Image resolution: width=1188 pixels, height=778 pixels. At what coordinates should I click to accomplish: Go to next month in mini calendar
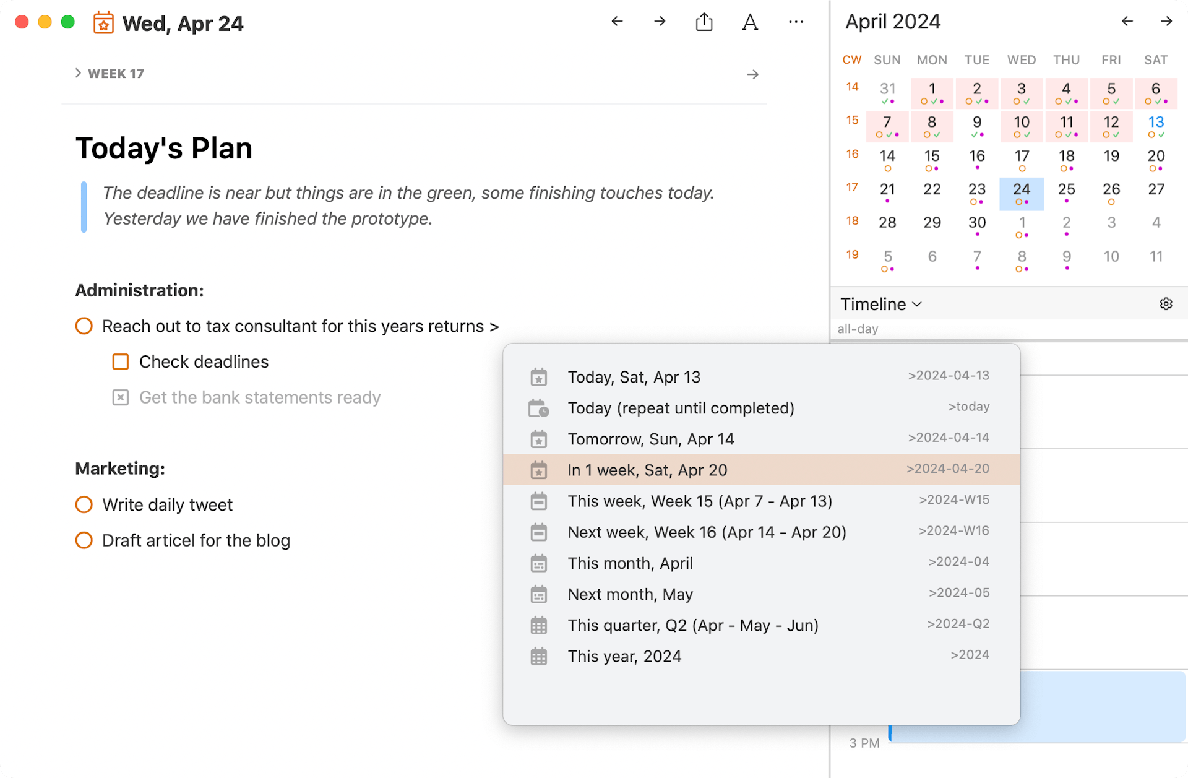1166,21
